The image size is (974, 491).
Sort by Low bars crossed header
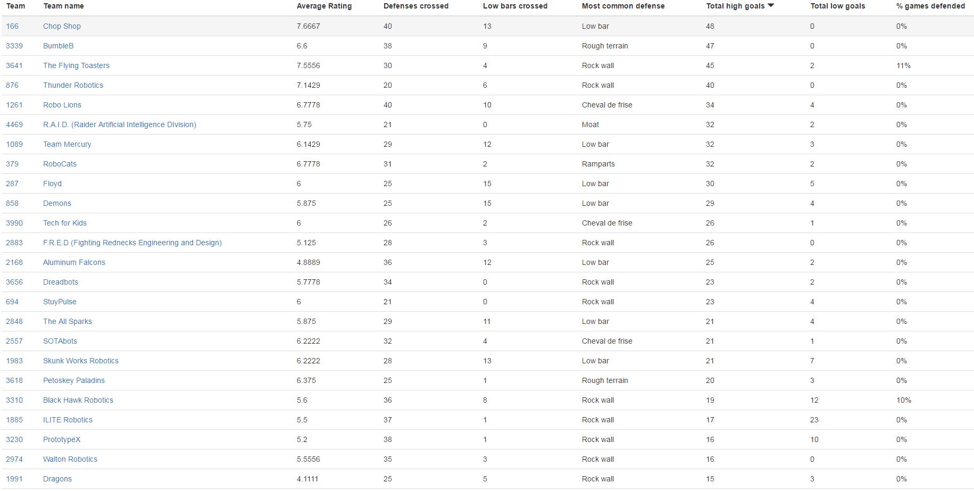[515, 6]
